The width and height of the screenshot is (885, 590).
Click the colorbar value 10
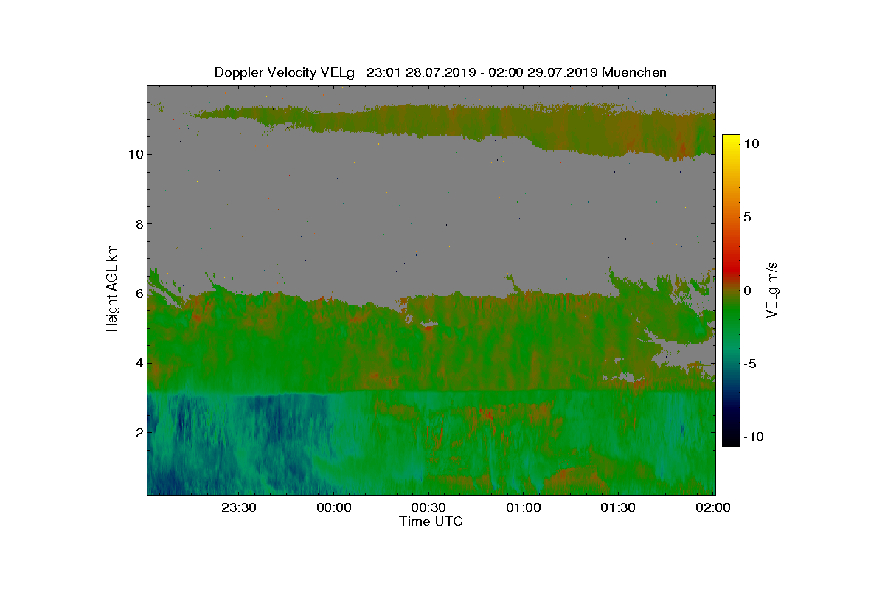pos(751,144)
